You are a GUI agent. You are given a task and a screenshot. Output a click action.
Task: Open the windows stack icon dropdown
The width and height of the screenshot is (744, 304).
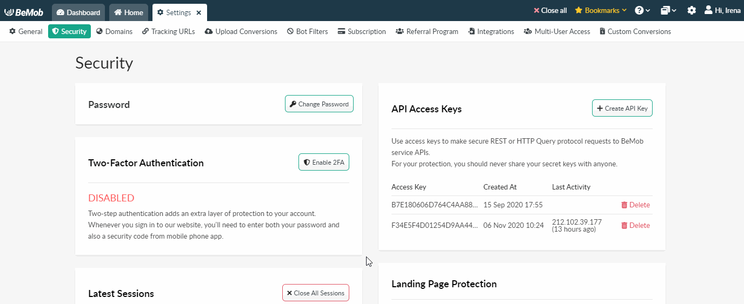(668, 10)
